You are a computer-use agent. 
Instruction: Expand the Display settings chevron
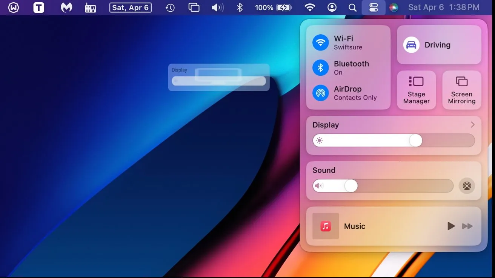(x=472, y=125)
